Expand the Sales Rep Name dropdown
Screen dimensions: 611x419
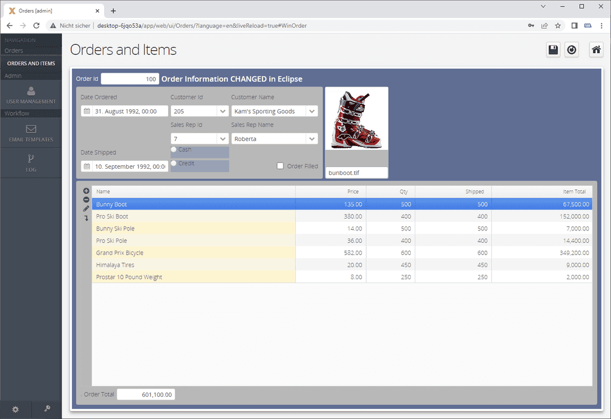[311, 138]
